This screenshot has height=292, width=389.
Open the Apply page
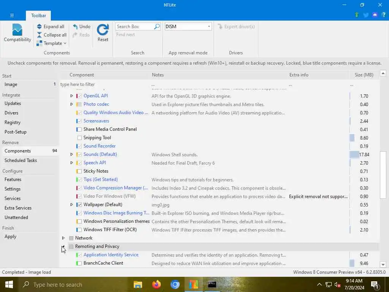[x=29, y=236]
